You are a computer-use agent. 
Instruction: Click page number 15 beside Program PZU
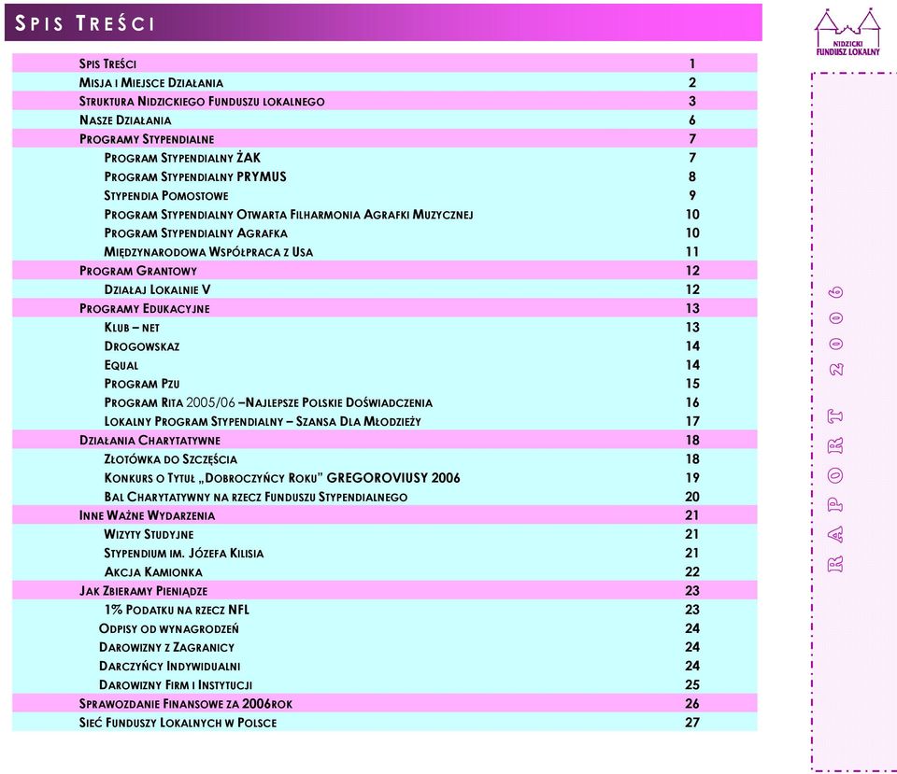click(x=692, y=384)
